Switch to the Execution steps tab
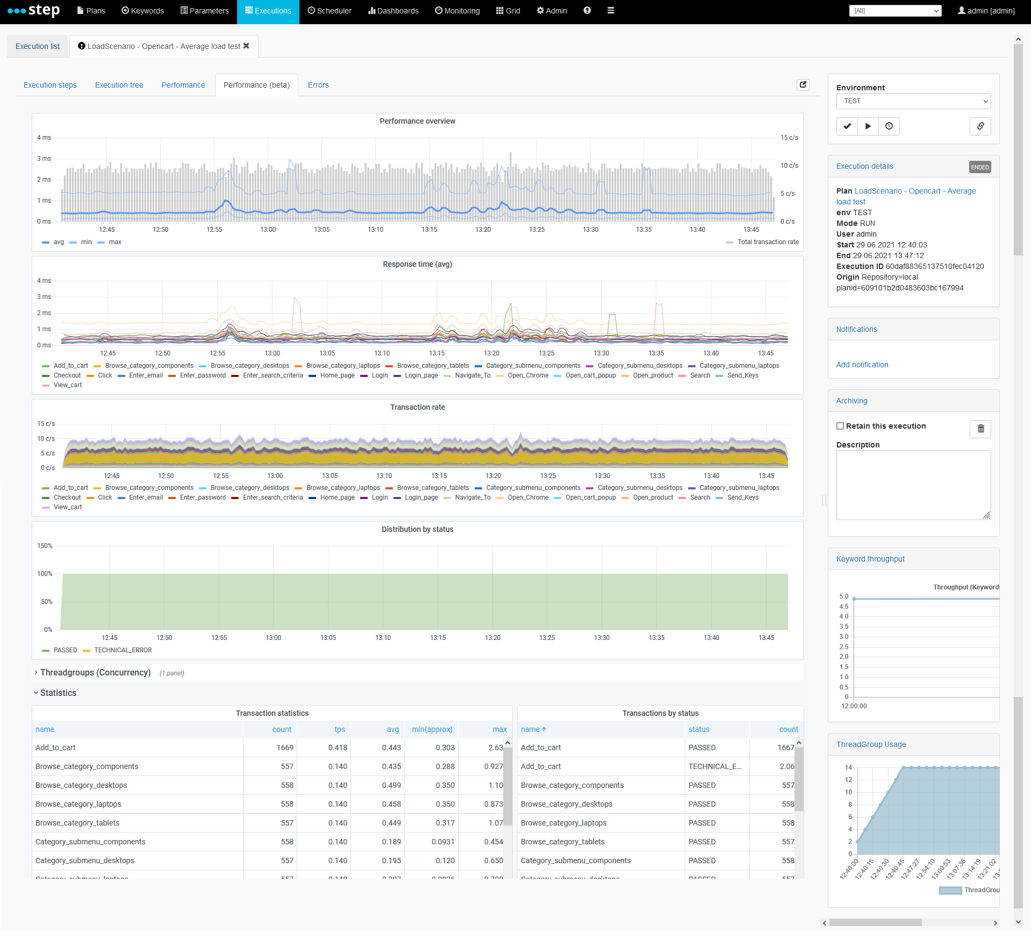 (50, 85)
